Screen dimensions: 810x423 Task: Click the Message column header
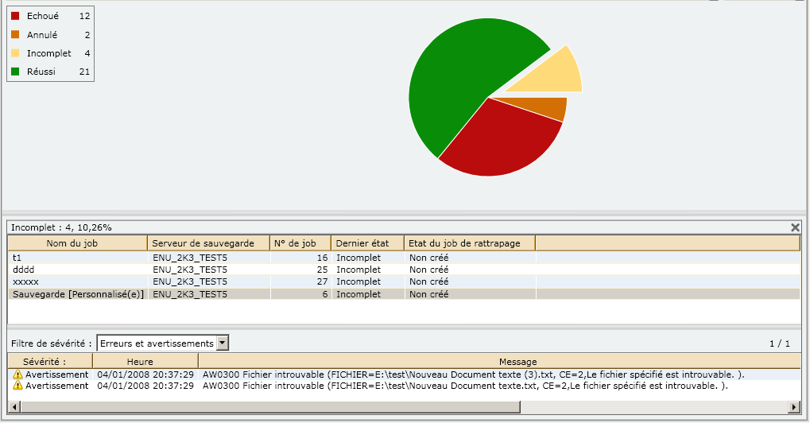(498, 362)
